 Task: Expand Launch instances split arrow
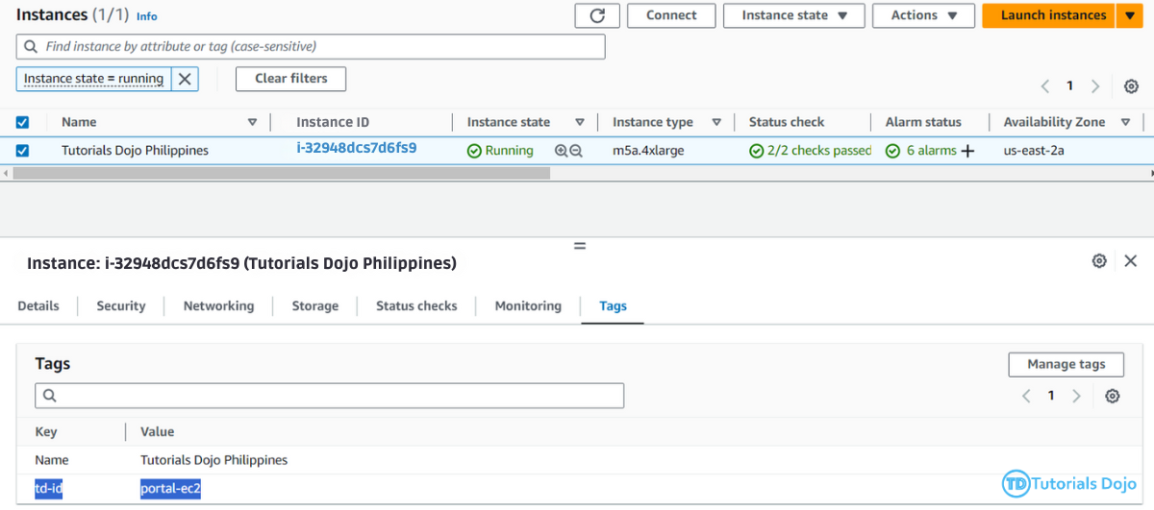coord(1130,15)
